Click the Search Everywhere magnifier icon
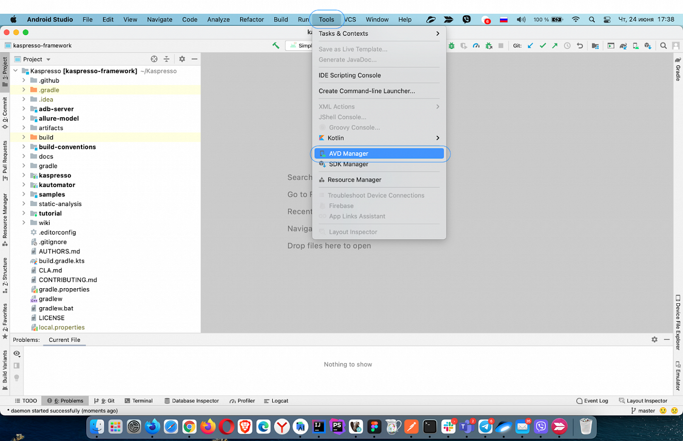683x441 pixels. 663,45
